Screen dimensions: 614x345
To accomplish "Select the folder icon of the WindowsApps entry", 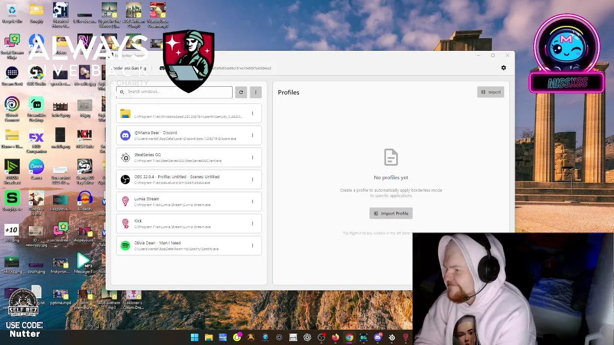I will tap(125, 114).
